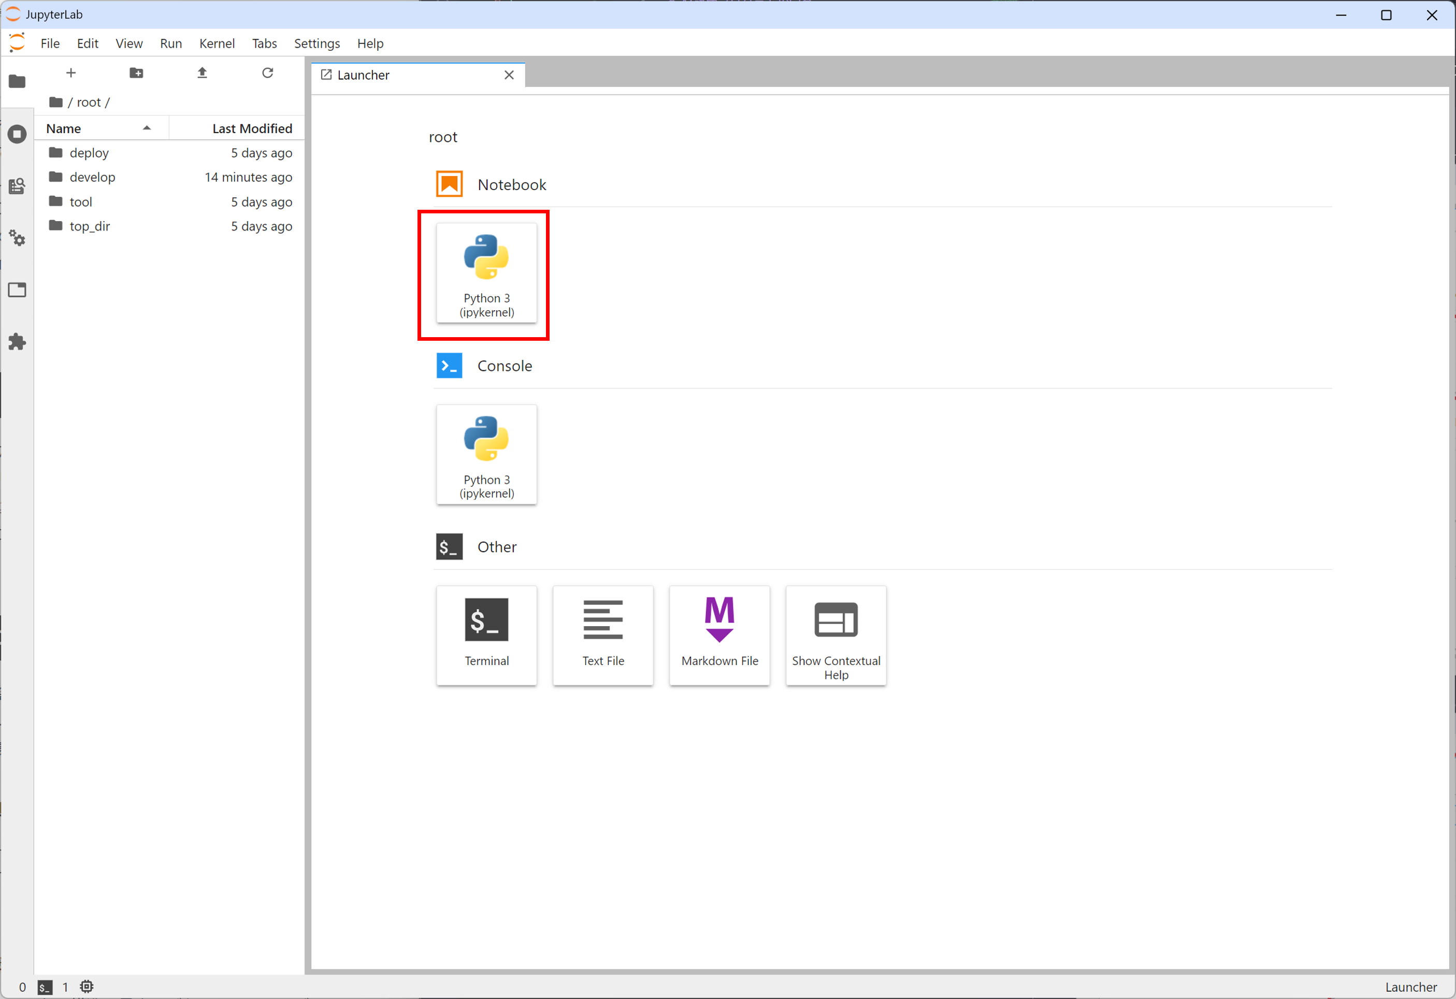Upload files using the upload icon
Viewport: 1456px width, 999px height.
coord(201,73)
